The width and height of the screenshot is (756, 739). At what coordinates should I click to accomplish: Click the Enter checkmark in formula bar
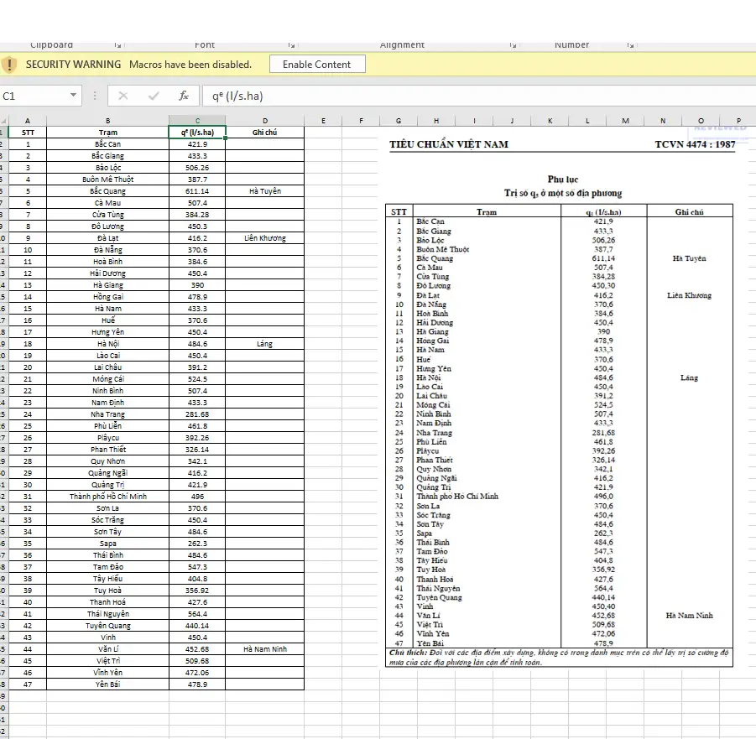tap(154, 96)
